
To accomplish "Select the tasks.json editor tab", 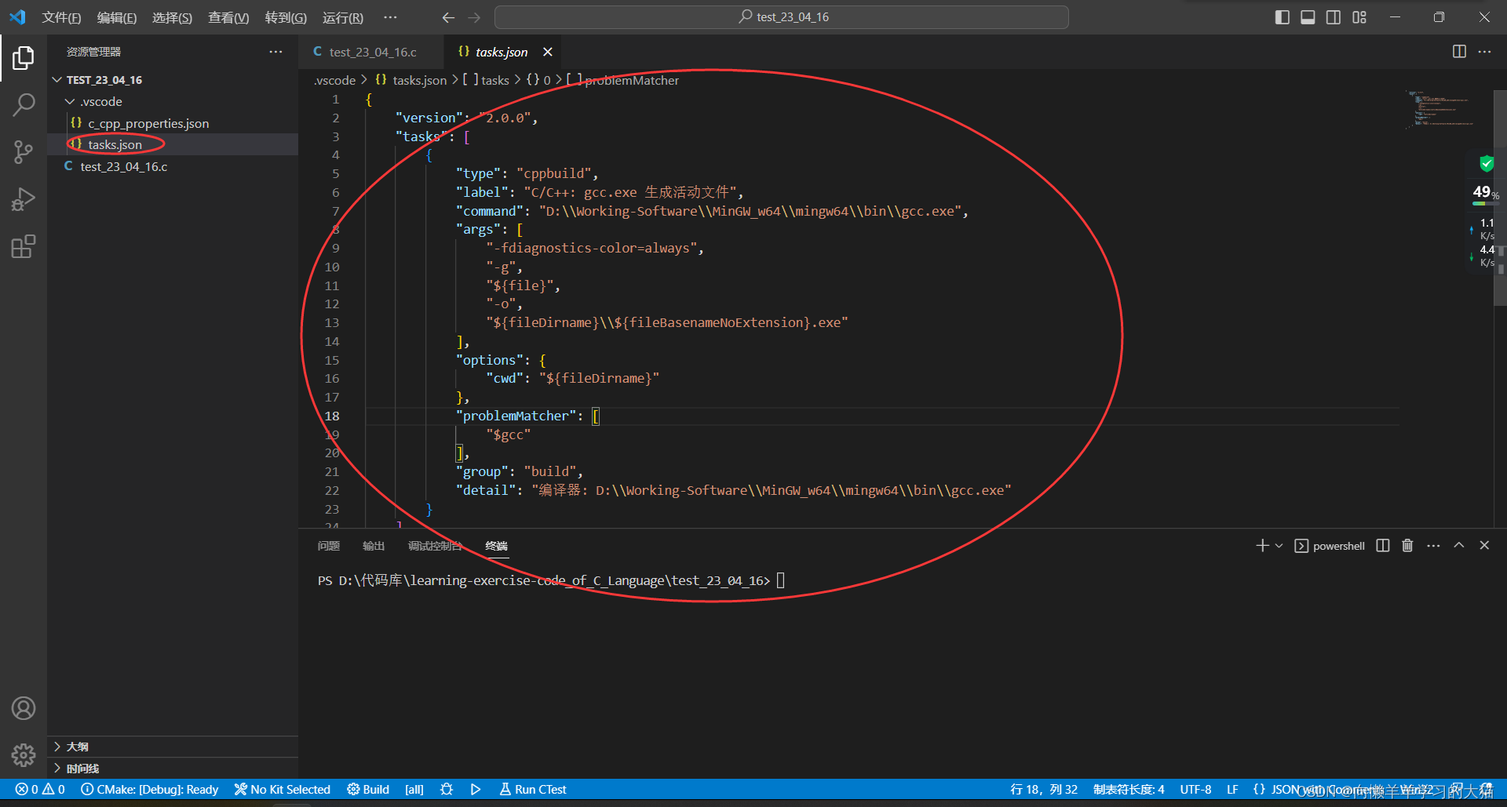I will [x=502, y=52].
